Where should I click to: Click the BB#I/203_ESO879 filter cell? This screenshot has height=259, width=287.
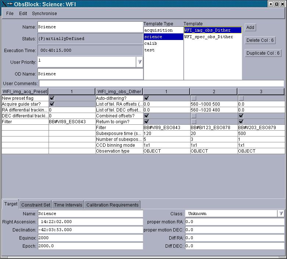(261, 127)
